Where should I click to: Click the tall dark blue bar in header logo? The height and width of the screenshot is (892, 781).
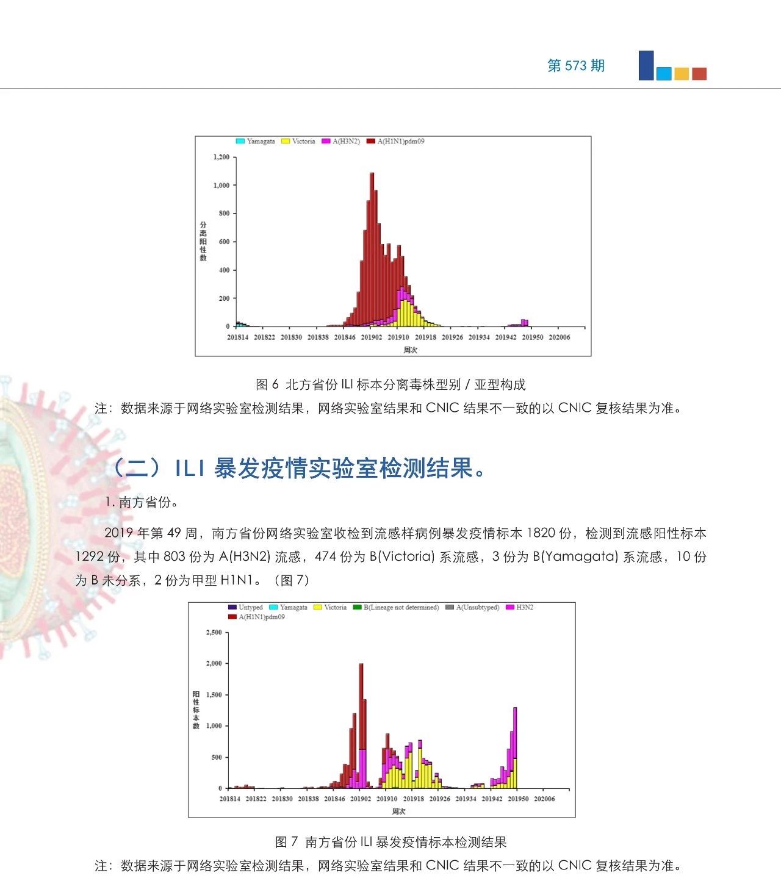(646, 65)
